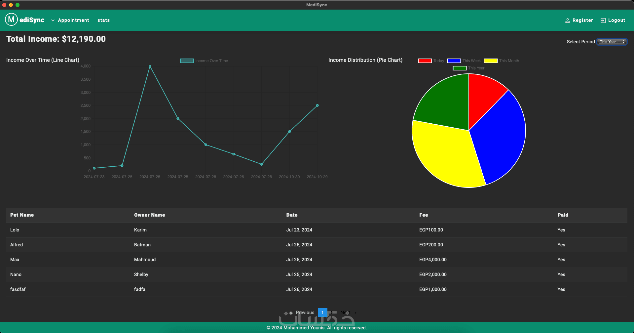Open the Appointment menu
The width and height of the screenshot is (634, 333).
73,20
